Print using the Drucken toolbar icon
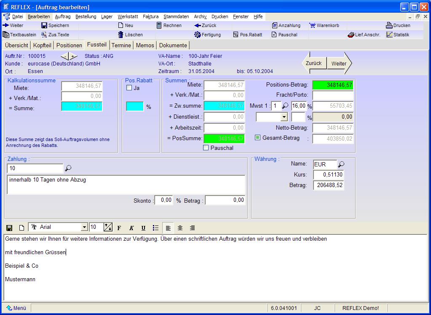Screen dimensions: 431x315 [389, 25]
